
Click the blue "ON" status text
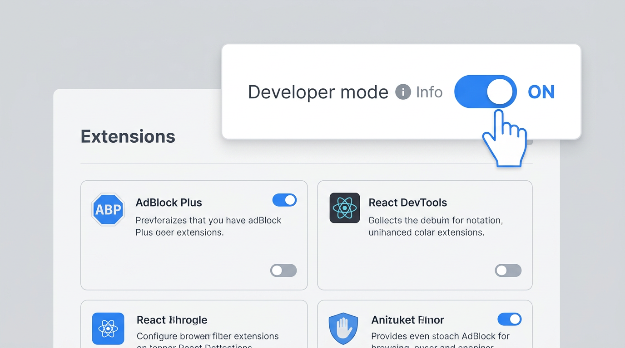click(x=541, y=92)
